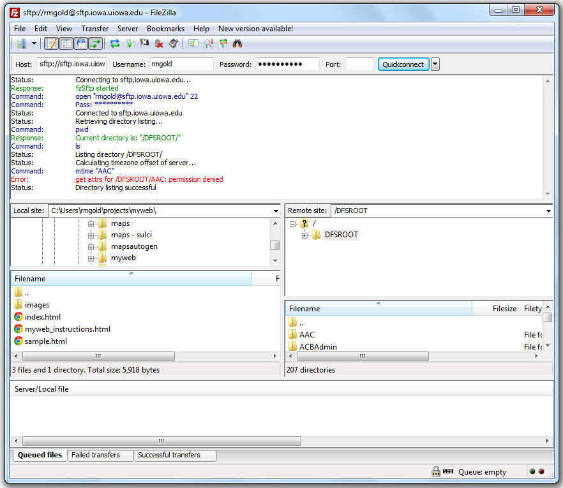Click the Port input field
This screenshot has height=488, width=563.
359,64
